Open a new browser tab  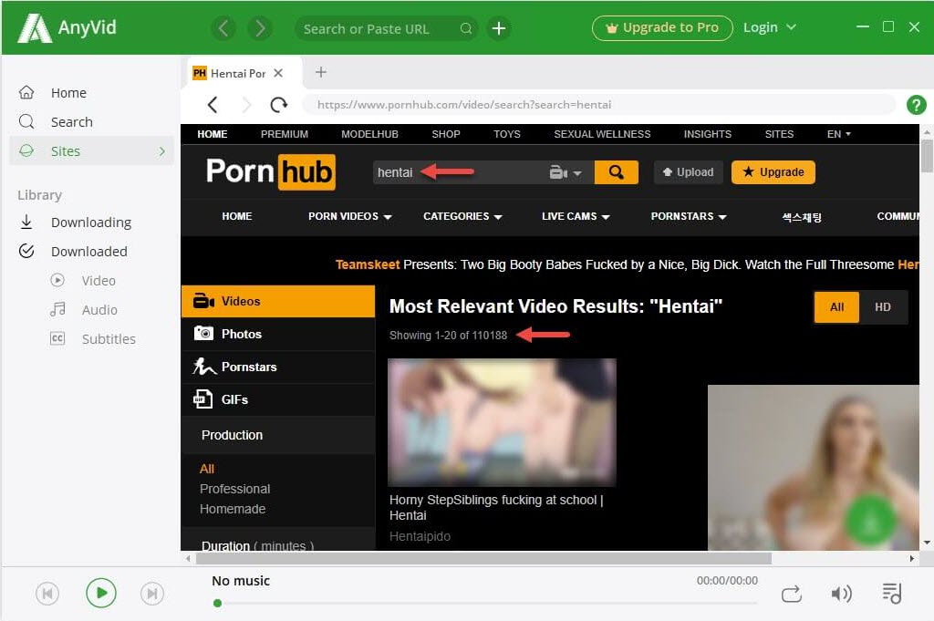(x=321, y=72)
